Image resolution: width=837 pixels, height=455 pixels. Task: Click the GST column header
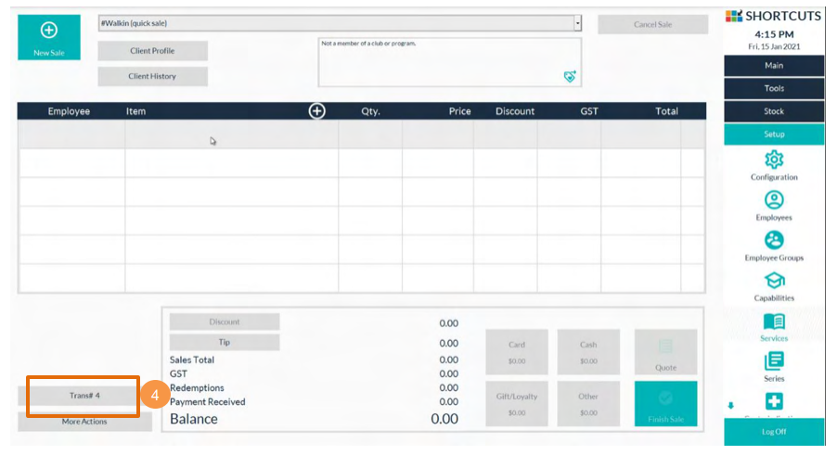tap(589, 111)
